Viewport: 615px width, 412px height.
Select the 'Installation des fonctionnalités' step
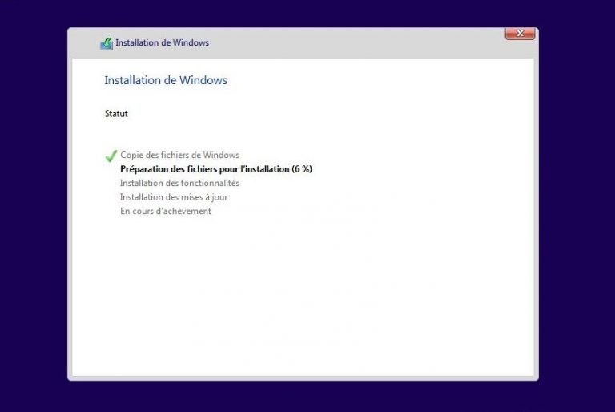coord(179,183)
